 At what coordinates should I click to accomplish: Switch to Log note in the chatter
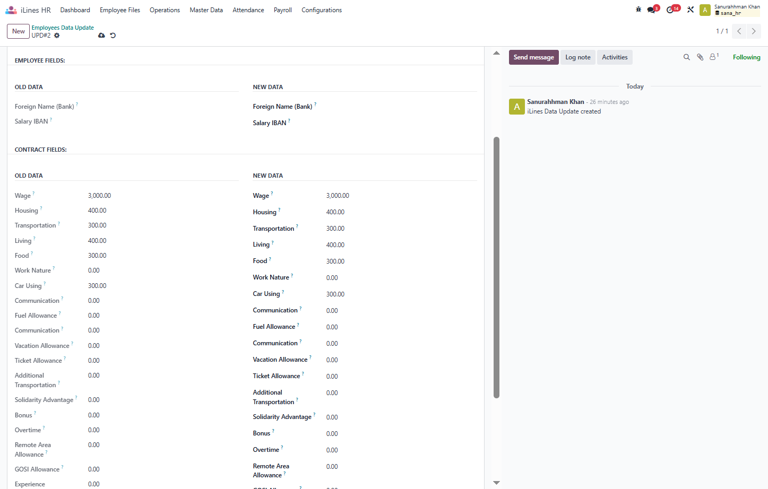pos(578,57)
